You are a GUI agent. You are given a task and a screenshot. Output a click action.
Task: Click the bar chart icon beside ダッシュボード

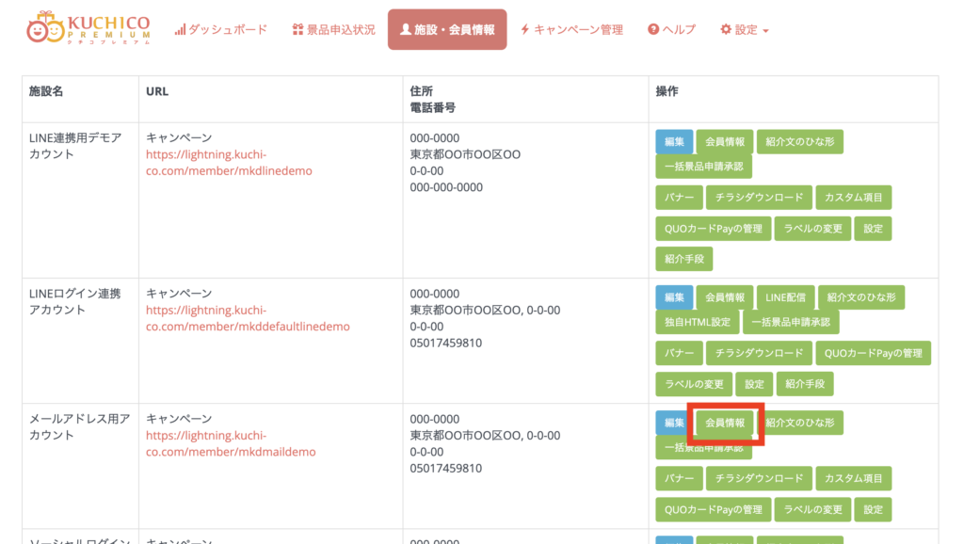180,30
